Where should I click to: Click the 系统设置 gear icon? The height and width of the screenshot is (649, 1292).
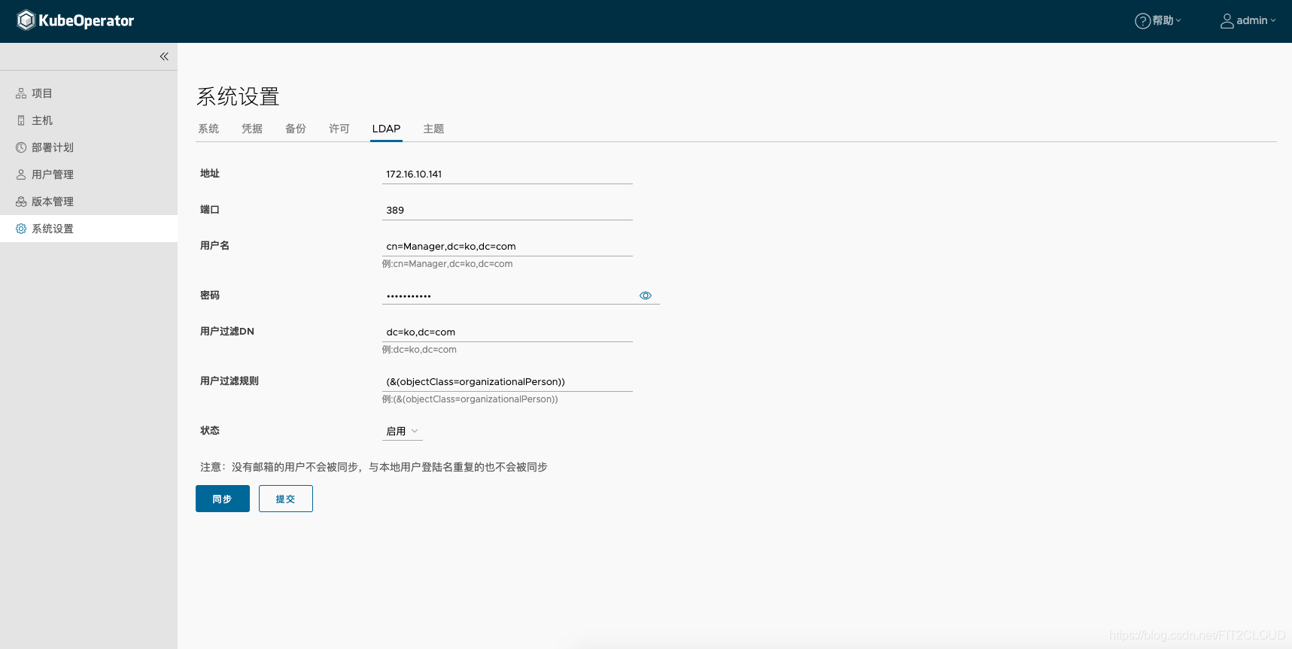click(x=21, y=229)
